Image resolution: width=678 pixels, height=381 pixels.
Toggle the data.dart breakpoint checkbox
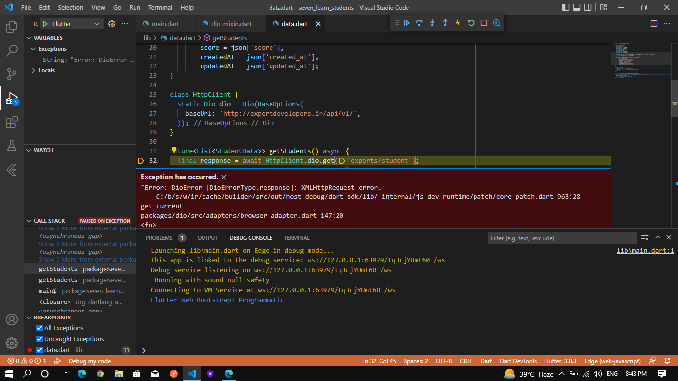tap(40, 350)
